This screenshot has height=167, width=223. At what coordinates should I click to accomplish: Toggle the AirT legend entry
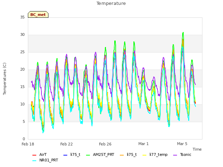[x=39, y=154]
